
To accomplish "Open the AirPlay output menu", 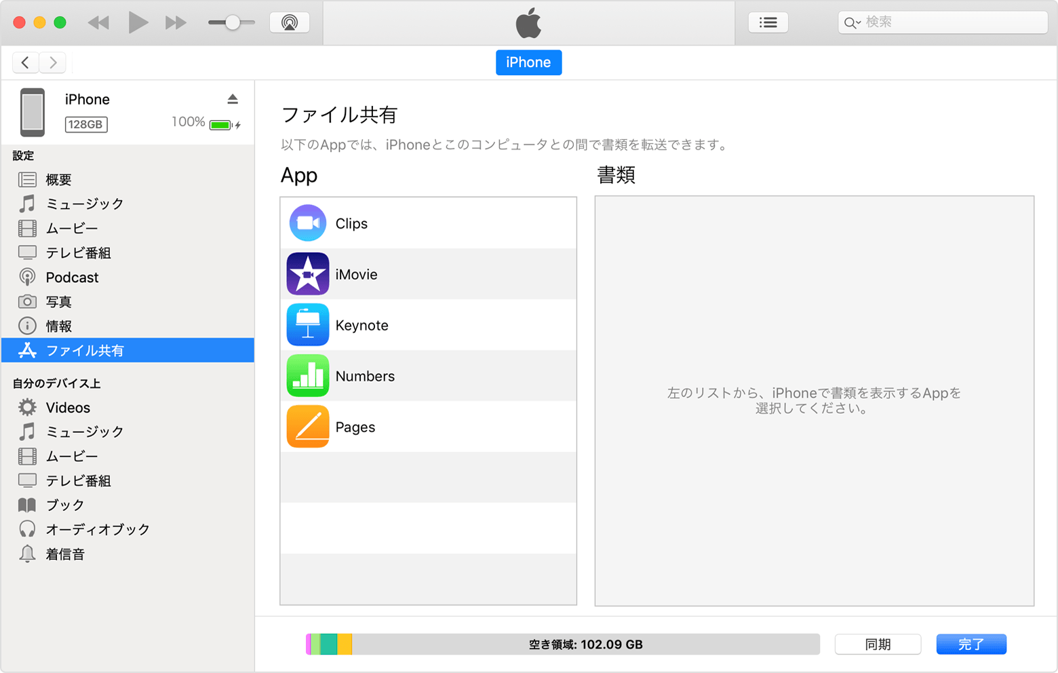I will pyautogui.click(x=290, y=22).
